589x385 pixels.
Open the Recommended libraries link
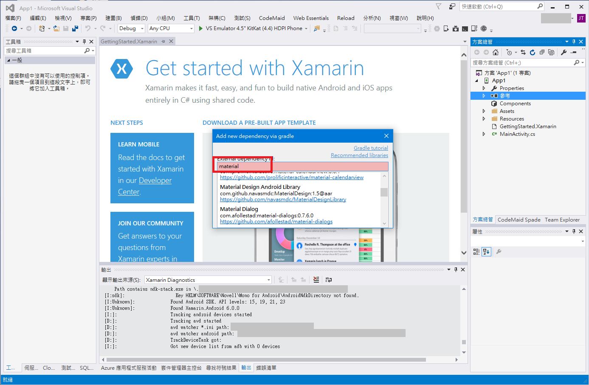click(x=359, y=155)
